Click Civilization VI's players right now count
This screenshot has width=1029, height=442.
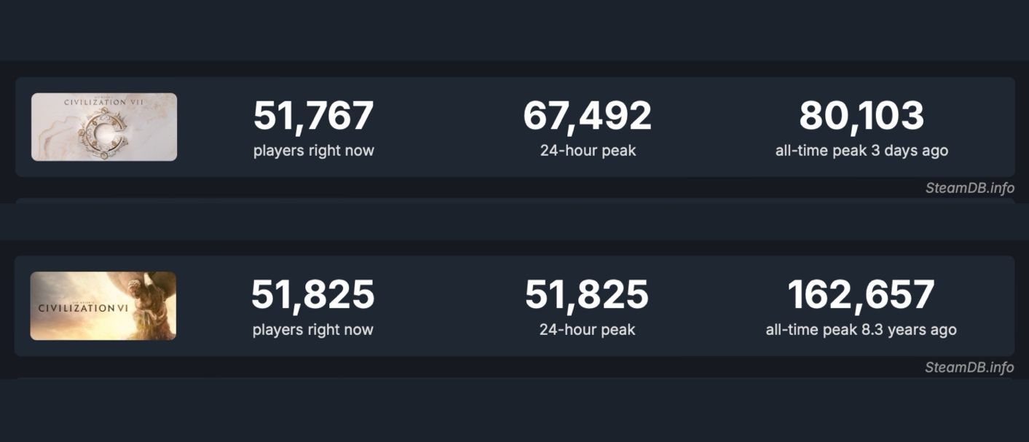pyautogui.click(x=313, y=295)
